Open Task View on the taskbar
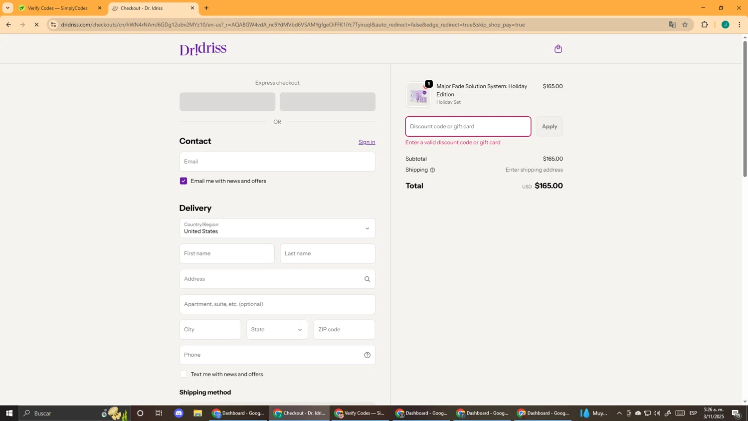This screenshot has width=748, height=421. click(x=159, y=413)
